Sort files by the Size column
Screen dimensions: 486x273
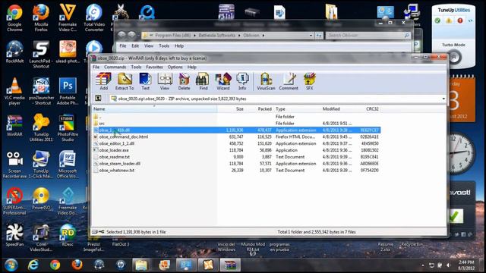click(x=231, y=109)
